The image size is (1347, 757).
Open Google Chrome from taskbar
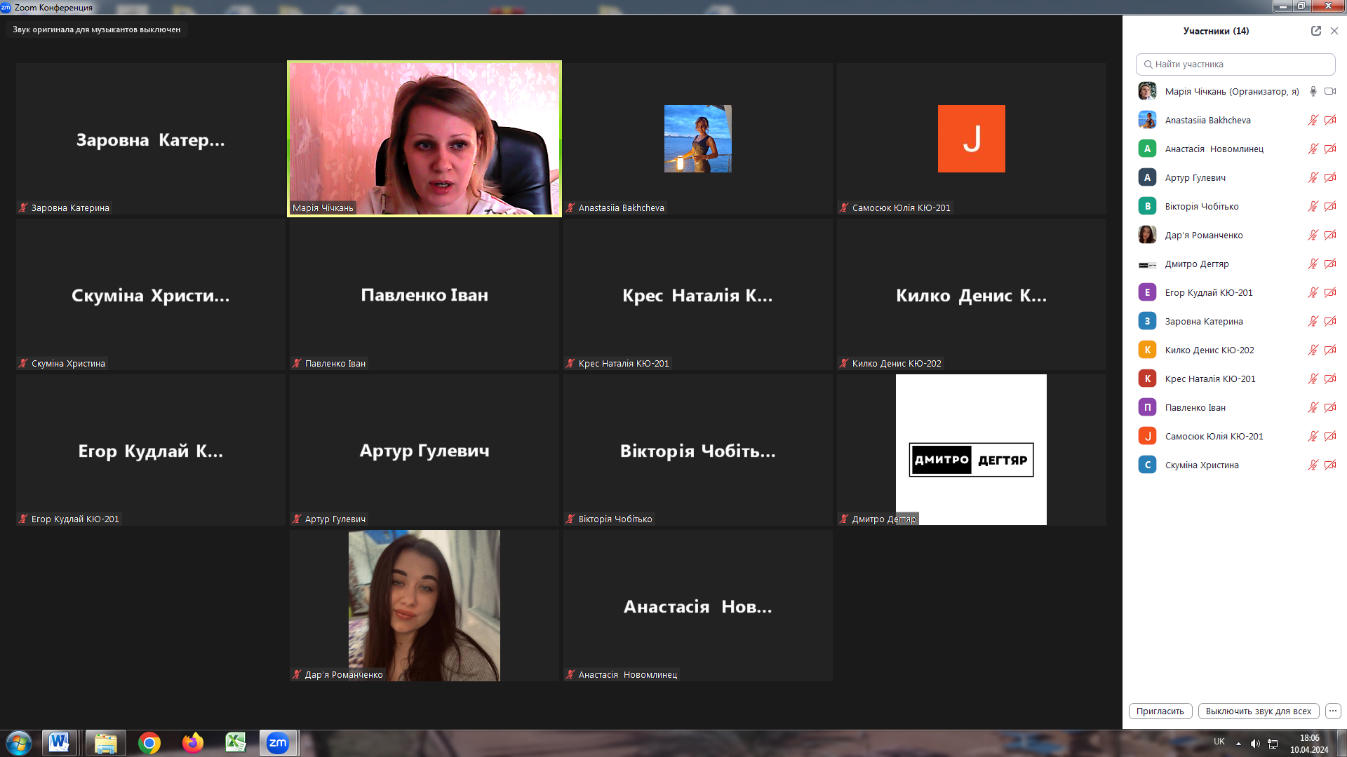click(x=149, y=743)
